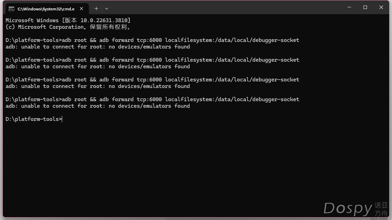This screenshot has width=392, height=220.
Task: Click the cmd.exe terminal icon in tab
Action: point(11,9)
